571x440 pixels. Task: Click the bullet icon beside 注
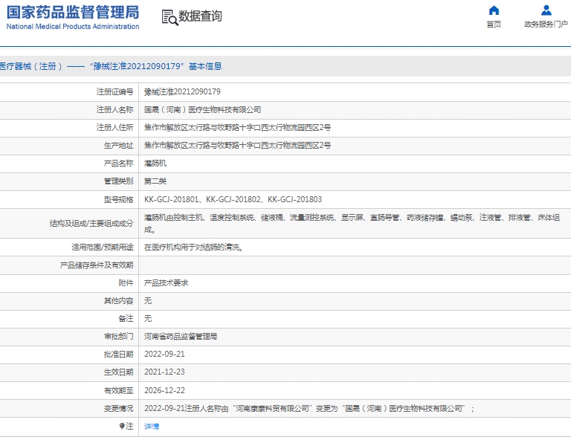tap(122, 426)
